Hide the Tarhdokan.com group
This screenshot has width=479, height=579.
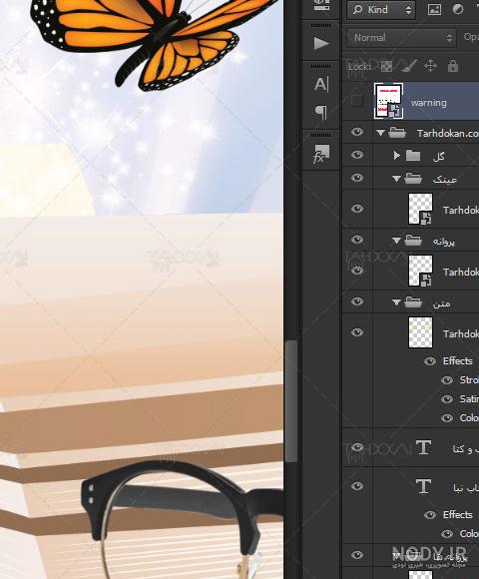[357, 132]
